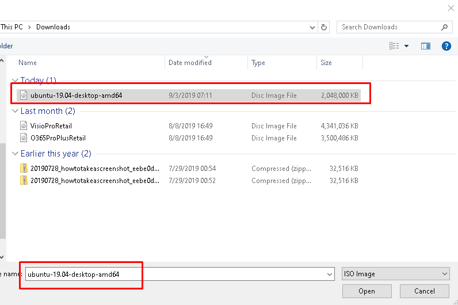Collapse the Last month group

pos(15,110)
